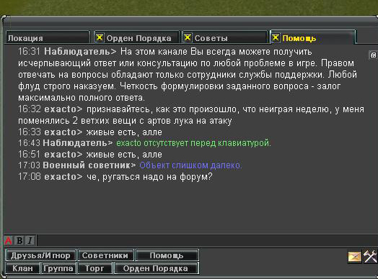Close the Советы tab with its X
The width and height of the screenshot is (378, 279).
point(188,37)
